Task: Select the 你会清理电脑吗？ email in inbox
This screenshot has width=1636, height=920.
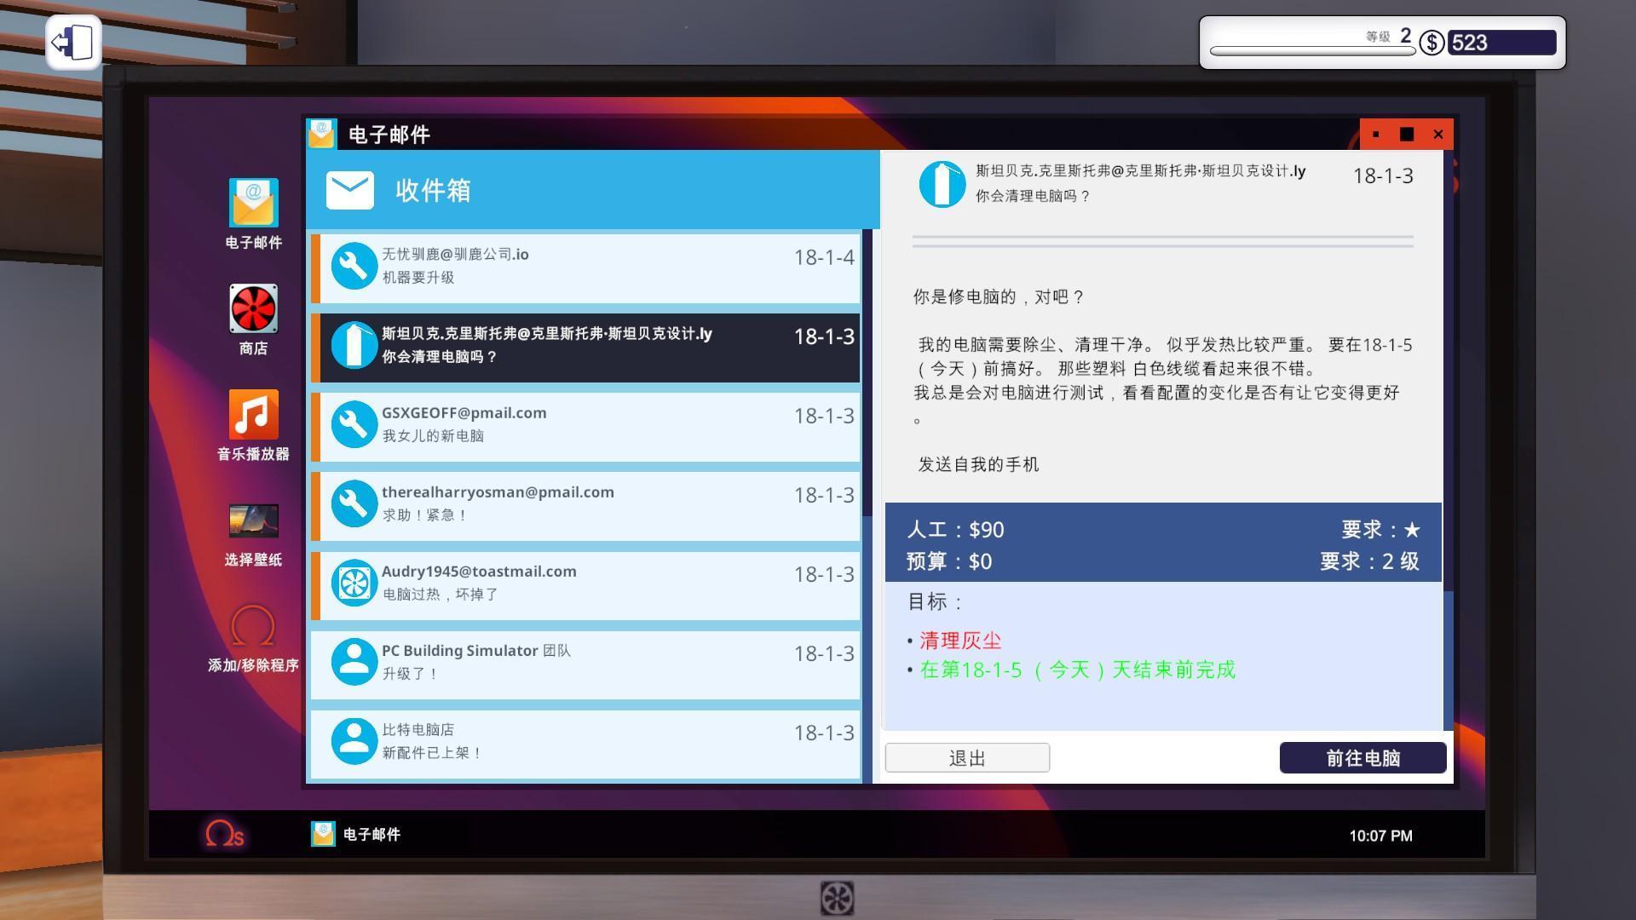Action: (x=586, y=348)
